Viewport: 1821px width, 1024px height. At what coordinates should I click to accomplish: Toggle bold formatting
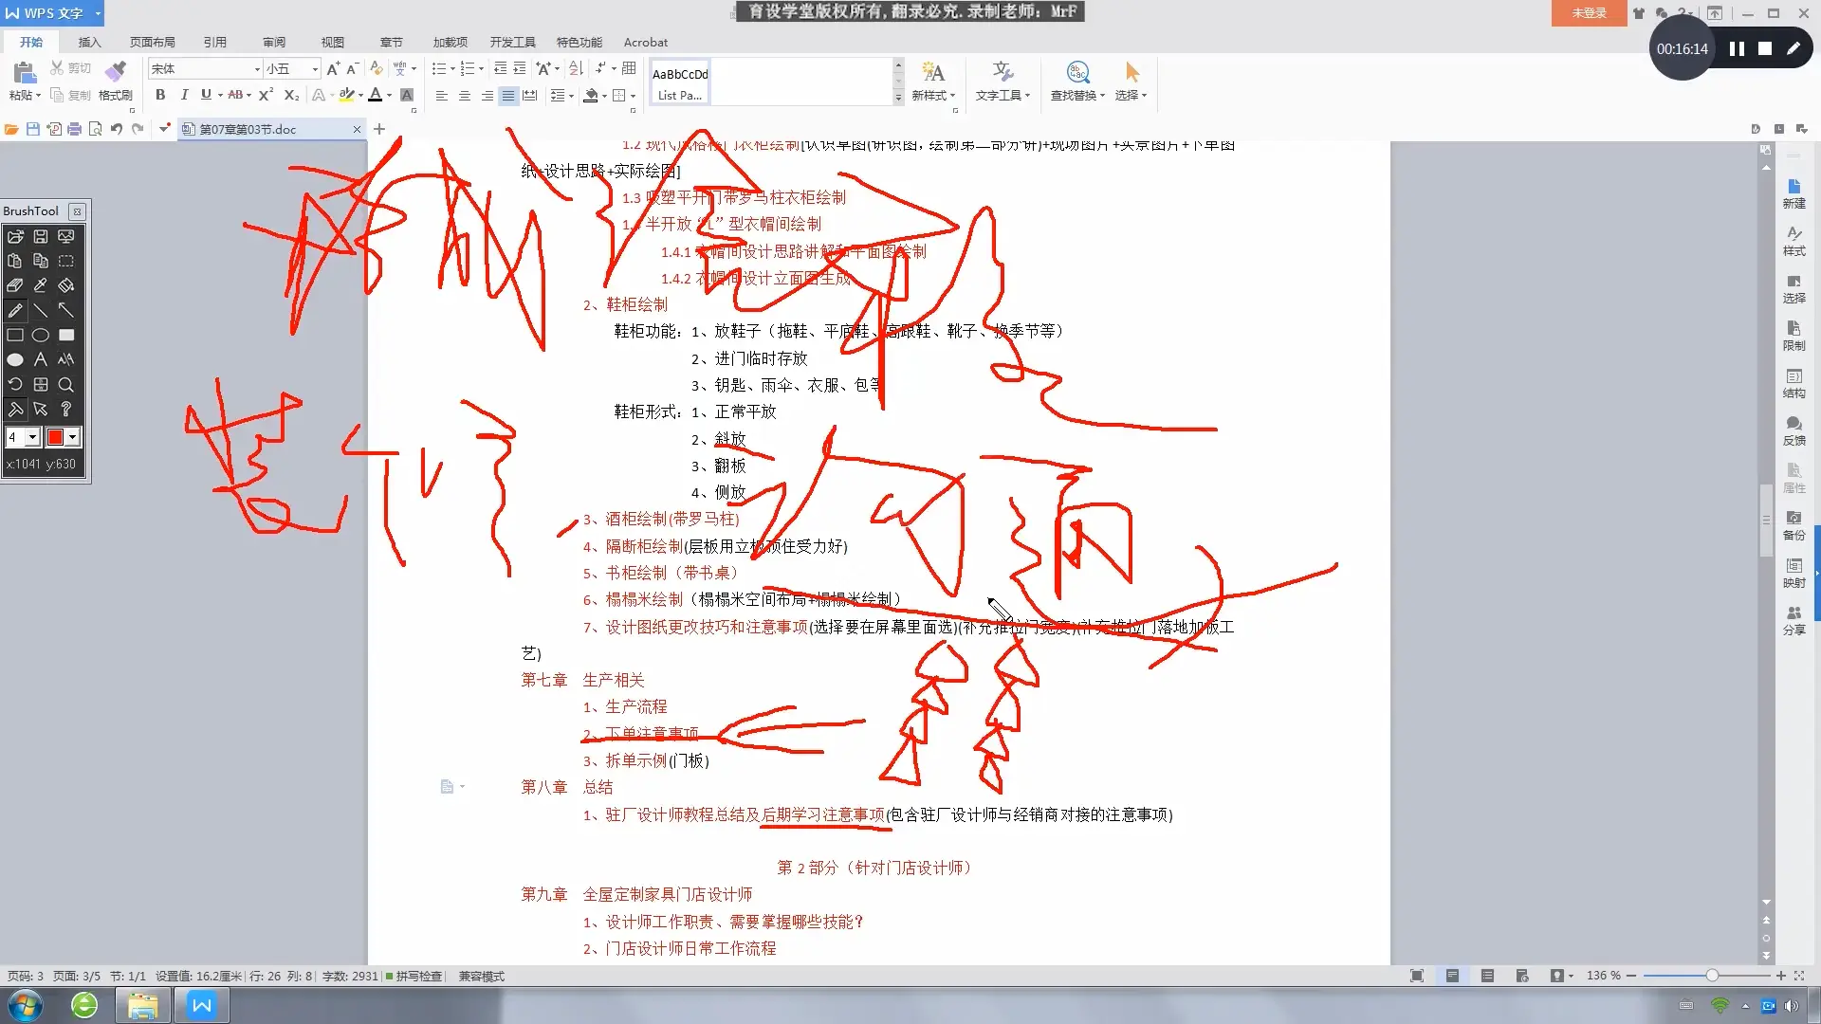click(160, 95)
